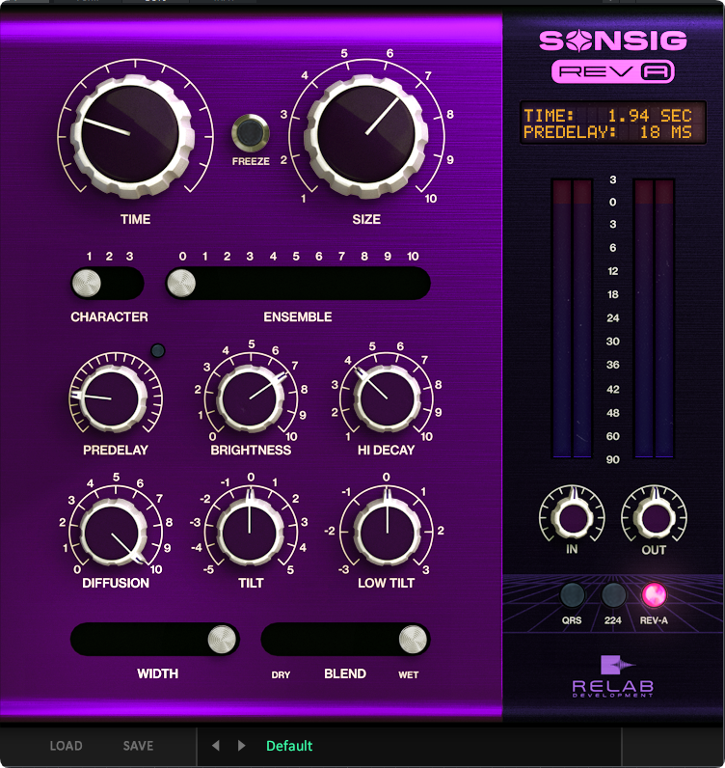Click the WIDTH slider handle
The width and height of the screenshot is (725, 768).
[223, 639]
